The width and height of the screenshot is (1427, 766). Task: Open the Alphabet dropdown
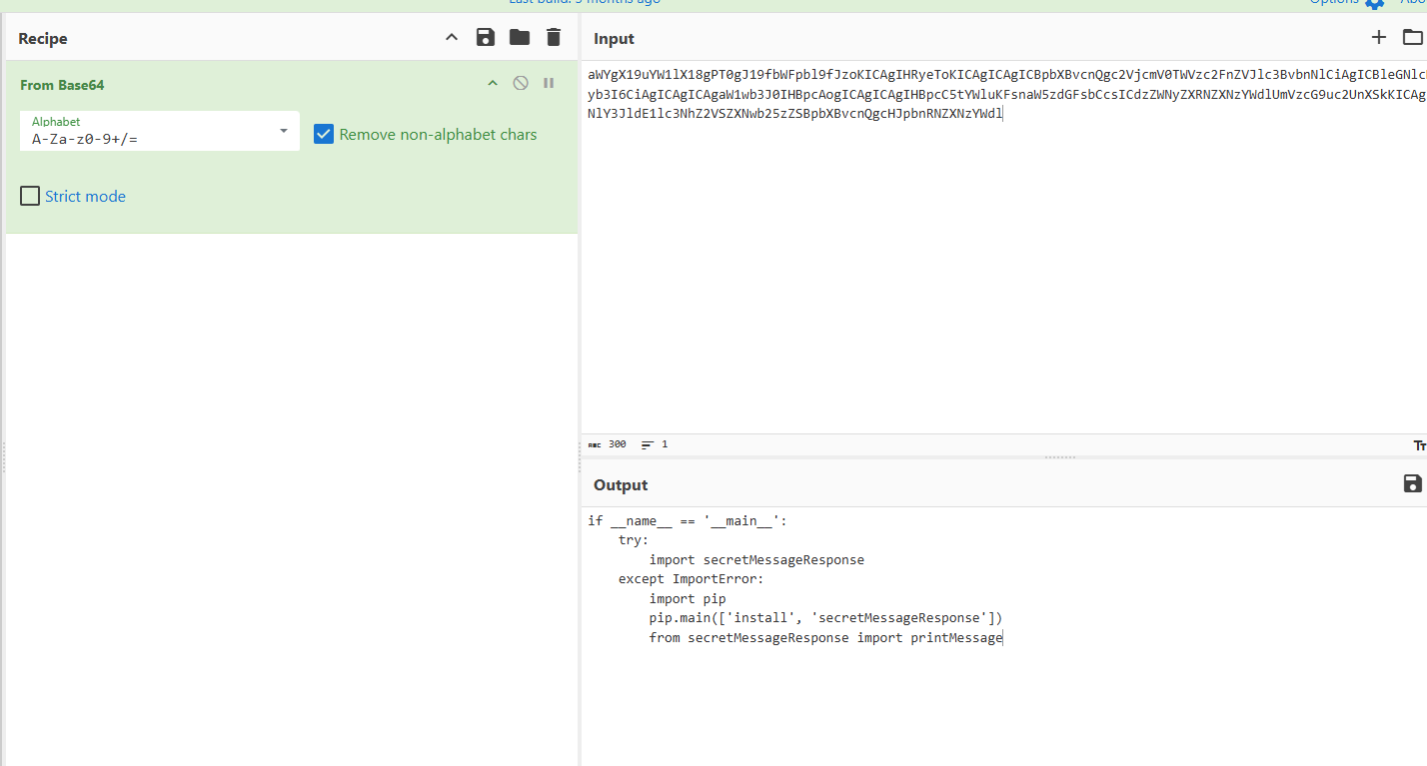coord(284,131)
